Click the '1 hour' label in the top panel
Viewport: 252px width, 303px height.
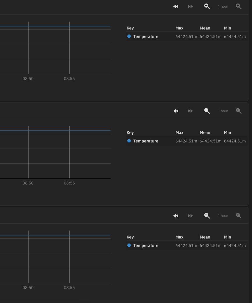pos(223,6)
